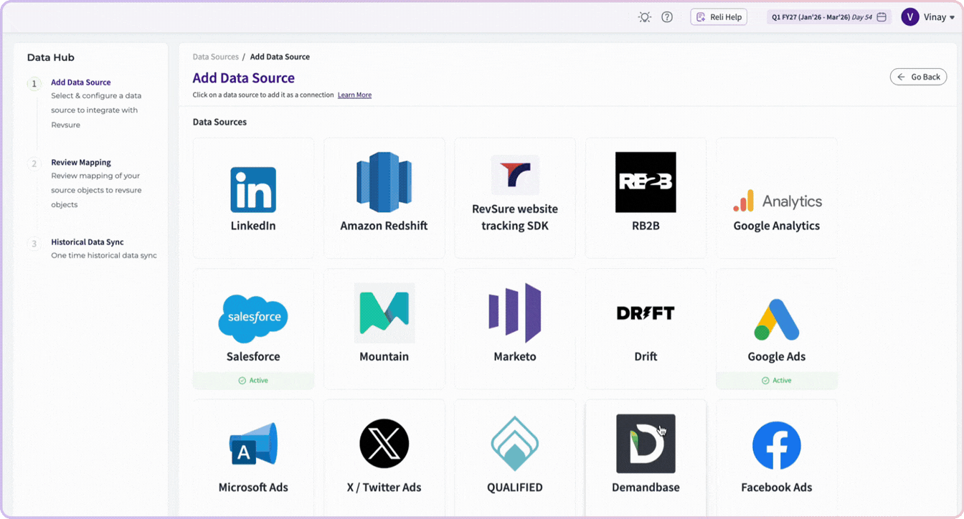Choose the Amazon Redshift logo

(384, 182)
